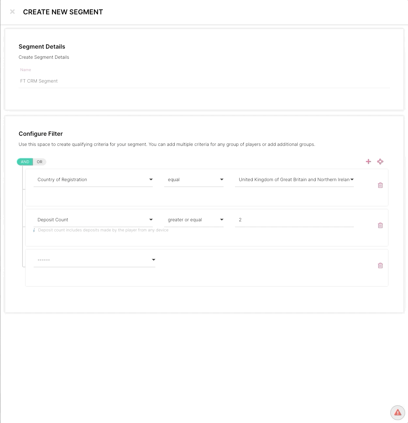The image size is (408, 423).
Task: Click the Segment Details heading
Action: [x=42, y=47]
